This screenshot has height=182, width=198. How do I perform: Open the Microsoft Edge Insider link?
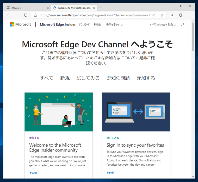pos(58,24)
